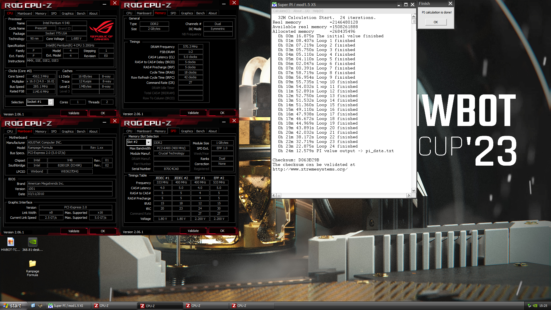Minimize the Super PI window
The width and height of the screenshot is (551, 310).
(x=399, y=5)
